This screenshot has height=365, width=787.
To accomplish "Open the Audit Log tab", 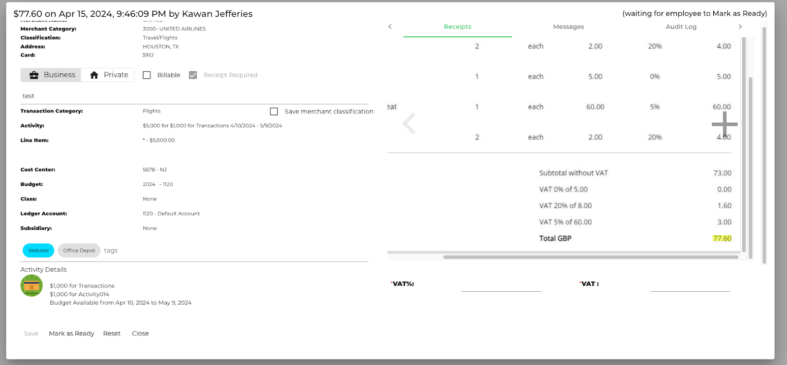I will [681, 27].
